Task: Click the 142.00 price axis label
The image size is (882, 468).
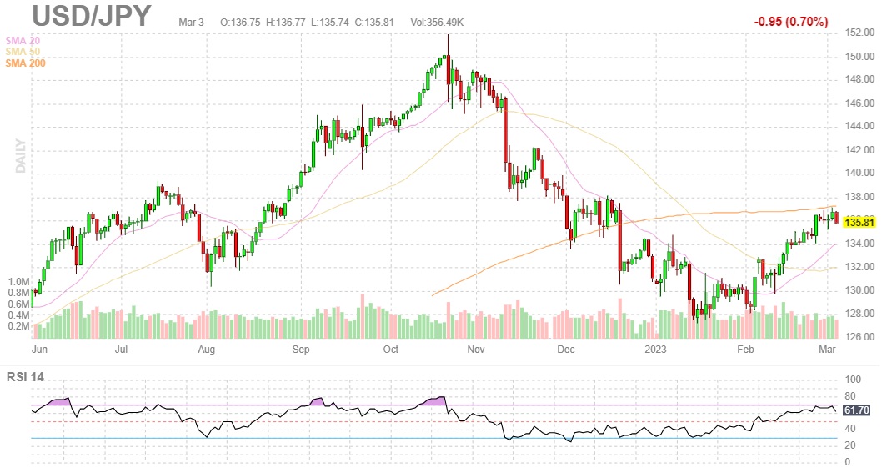Action: coord(860,150)
